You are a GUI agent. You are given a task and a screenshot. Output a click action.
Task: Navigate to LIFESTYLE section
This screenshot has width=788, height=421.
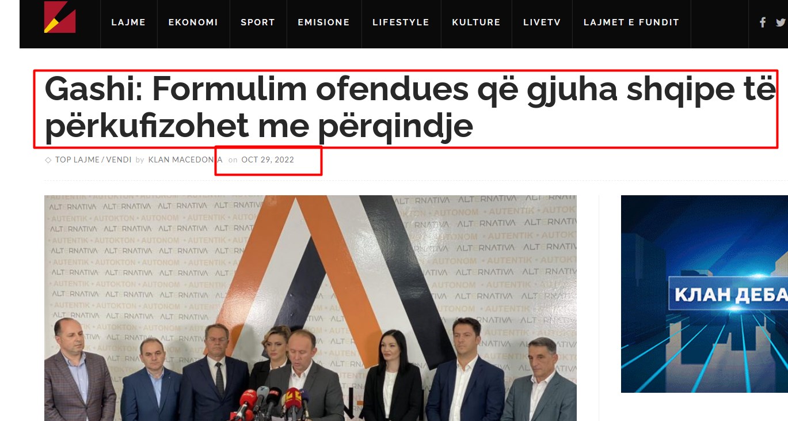point(401,22)
